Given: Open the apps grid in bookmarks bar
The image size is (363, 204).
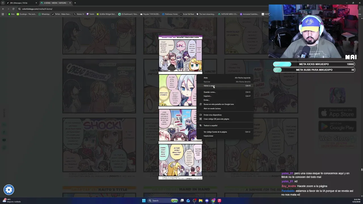Looking at the screenshot, I should pos(3,14).
